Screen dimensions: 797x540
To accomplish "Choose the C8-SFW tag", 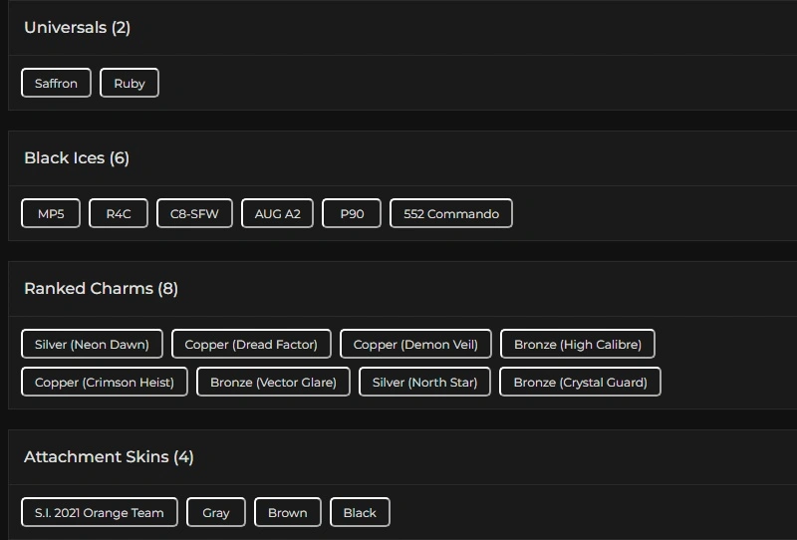I will (194, 213).
